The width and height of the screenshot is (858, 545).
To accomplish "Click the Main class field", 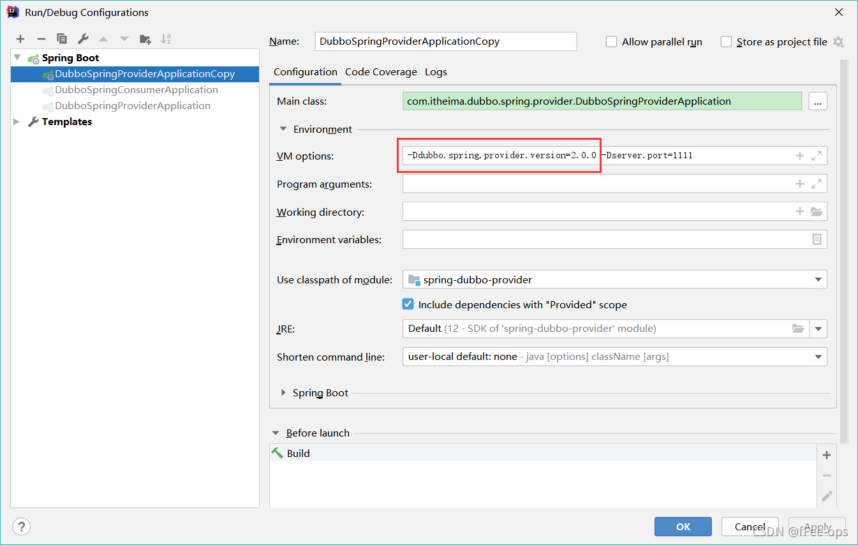I will (602, 101).
